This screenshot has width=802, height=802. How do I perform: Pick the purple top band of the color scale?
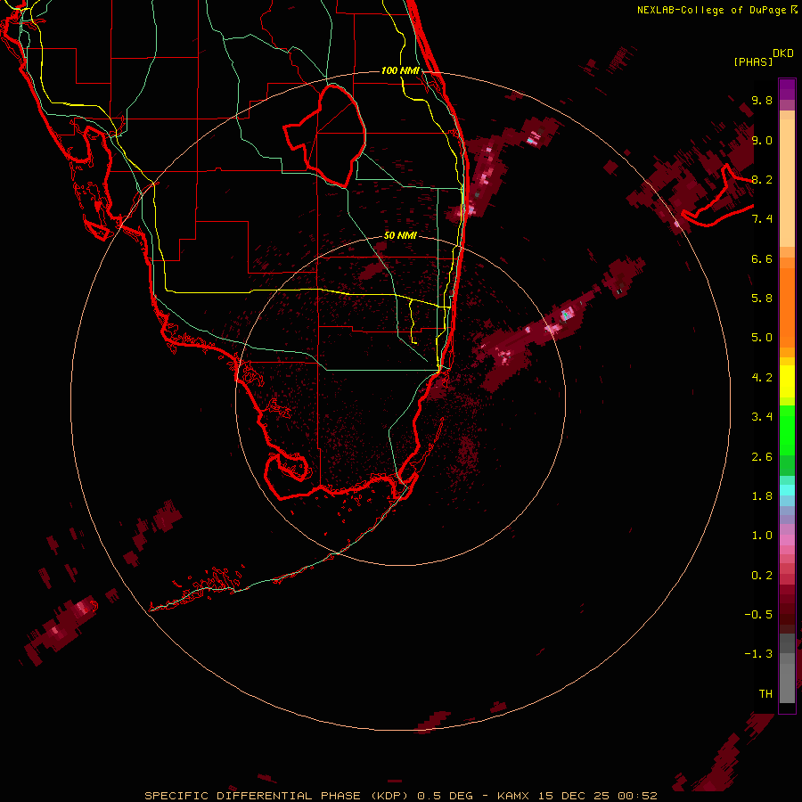pos(787,89)
